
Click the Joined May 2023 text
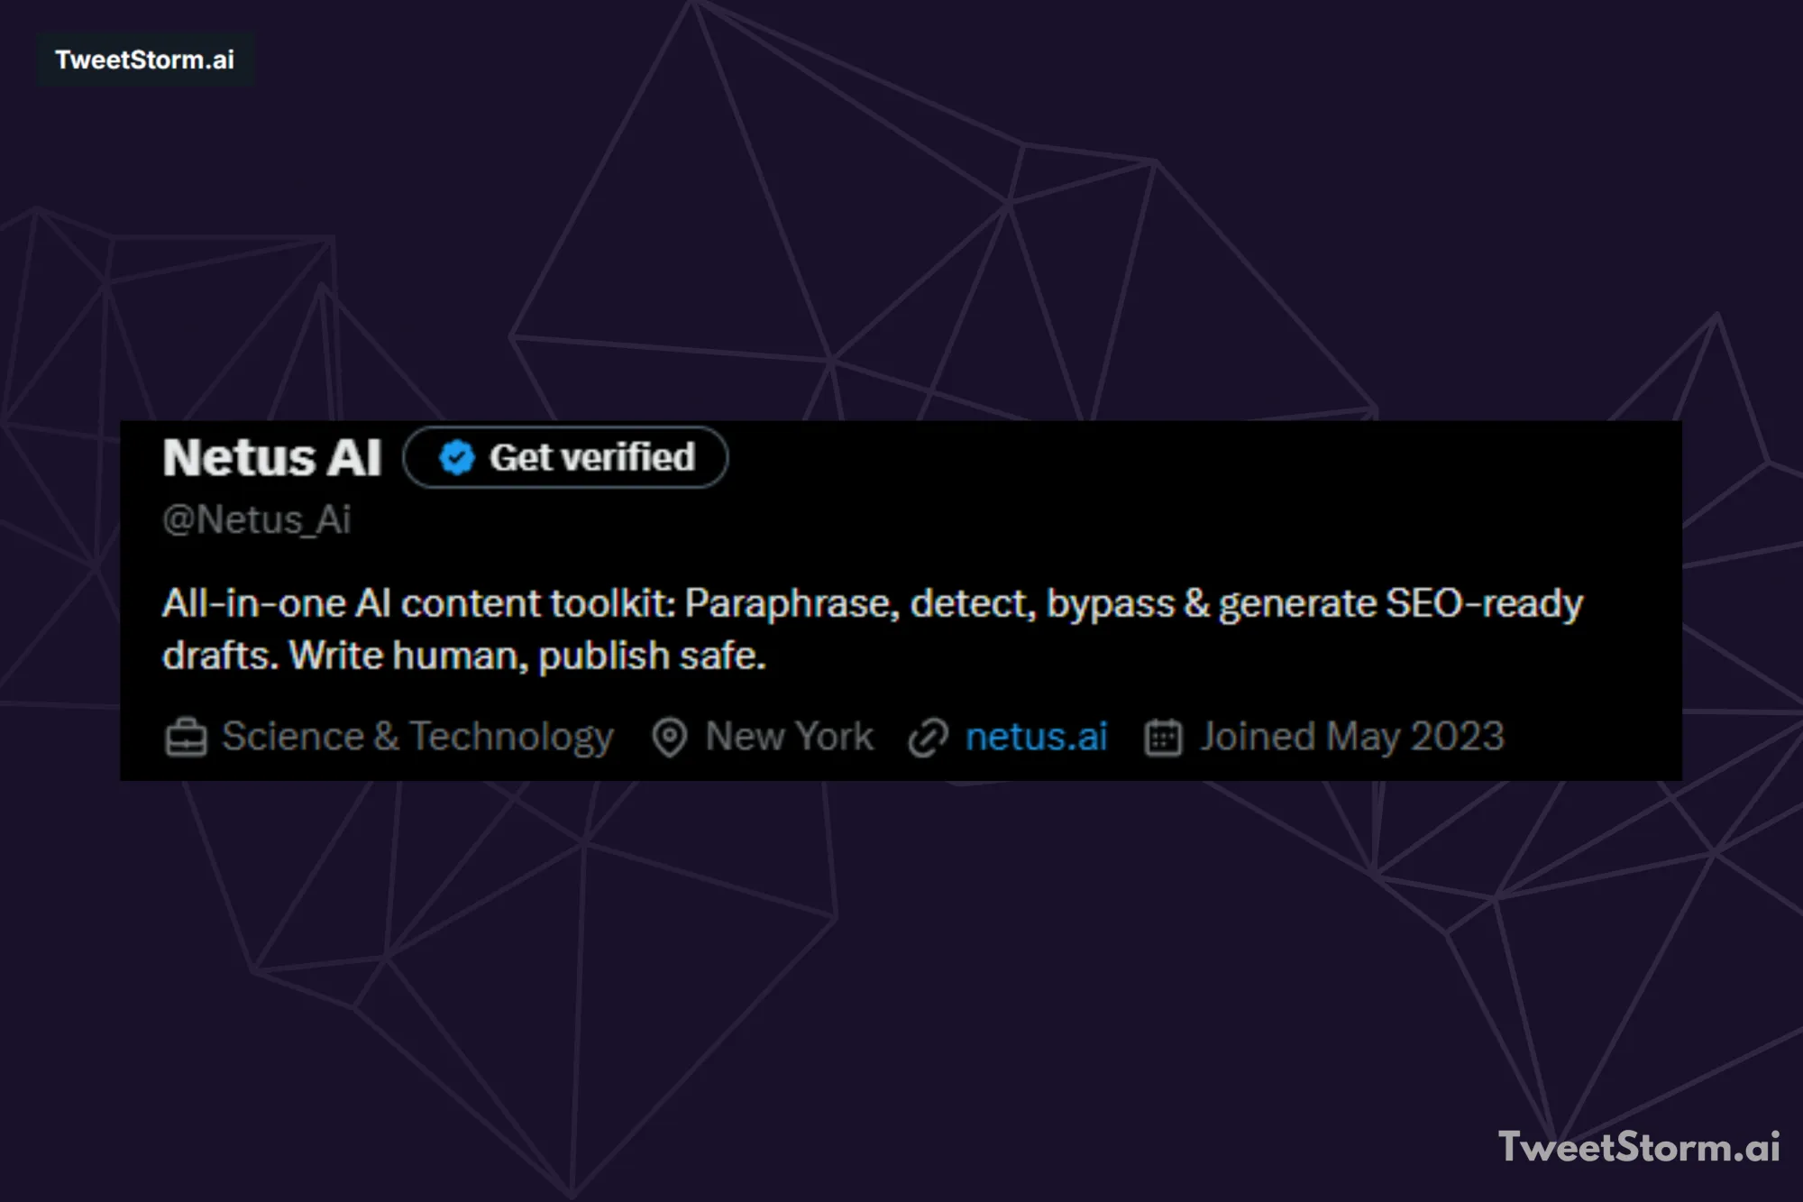coord(1350,736)
